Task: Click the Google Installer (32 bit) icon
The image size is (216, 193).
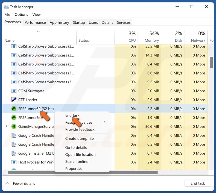Action: point(14,153)
